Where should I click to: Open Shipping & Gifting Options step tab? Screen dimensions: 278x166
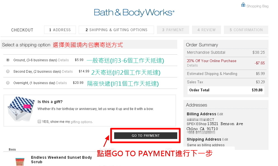[x=116, y=30]
